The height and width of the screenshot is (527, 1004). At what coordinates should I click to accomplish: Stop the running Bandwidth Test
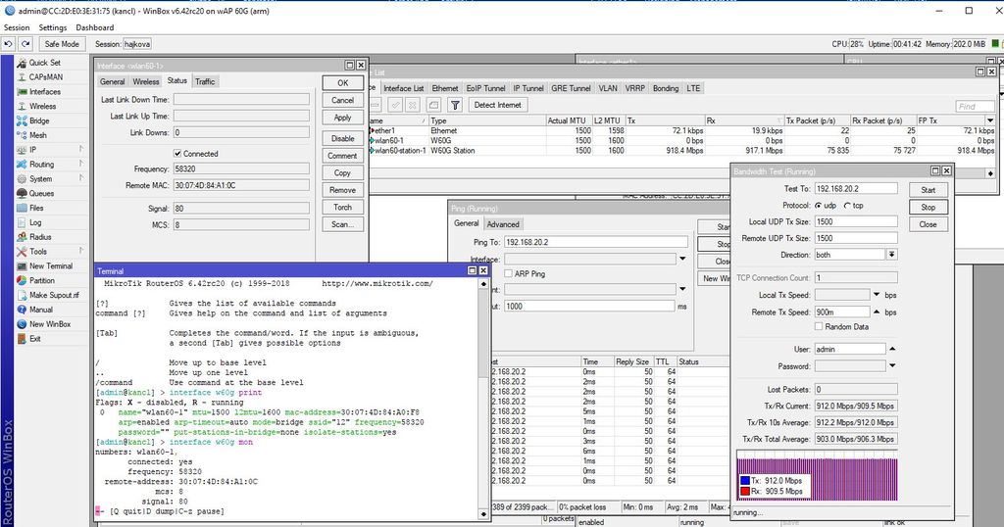pos(928,208)
